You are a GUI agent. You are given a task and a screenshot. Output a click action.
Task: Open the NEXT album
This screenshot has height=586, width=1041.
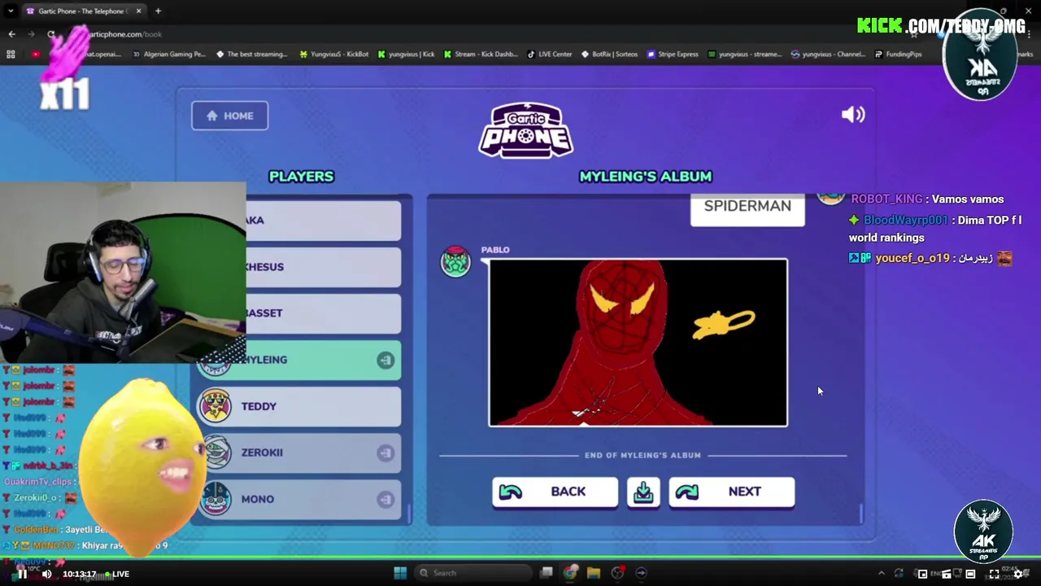coord(731,492)
